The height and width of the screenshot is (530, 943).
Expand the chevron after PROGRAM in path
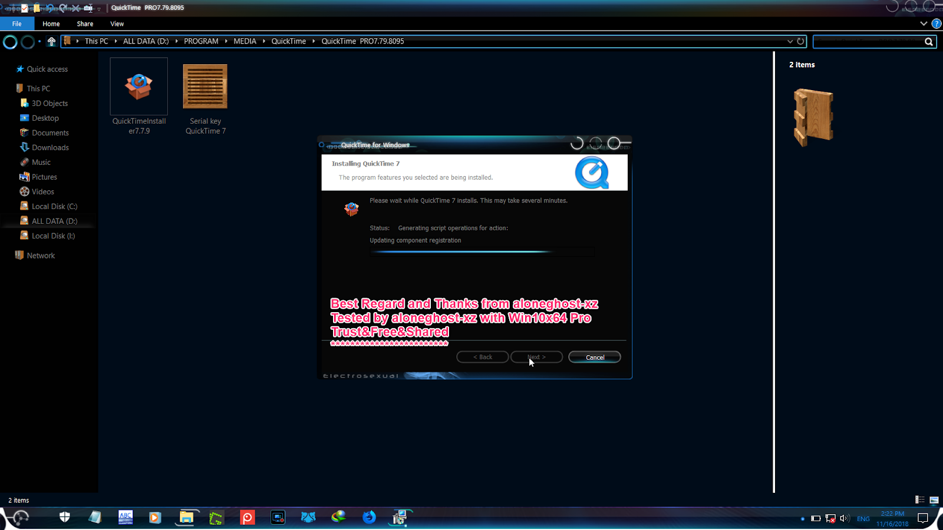pyautogui.click(x=226, y=41)
